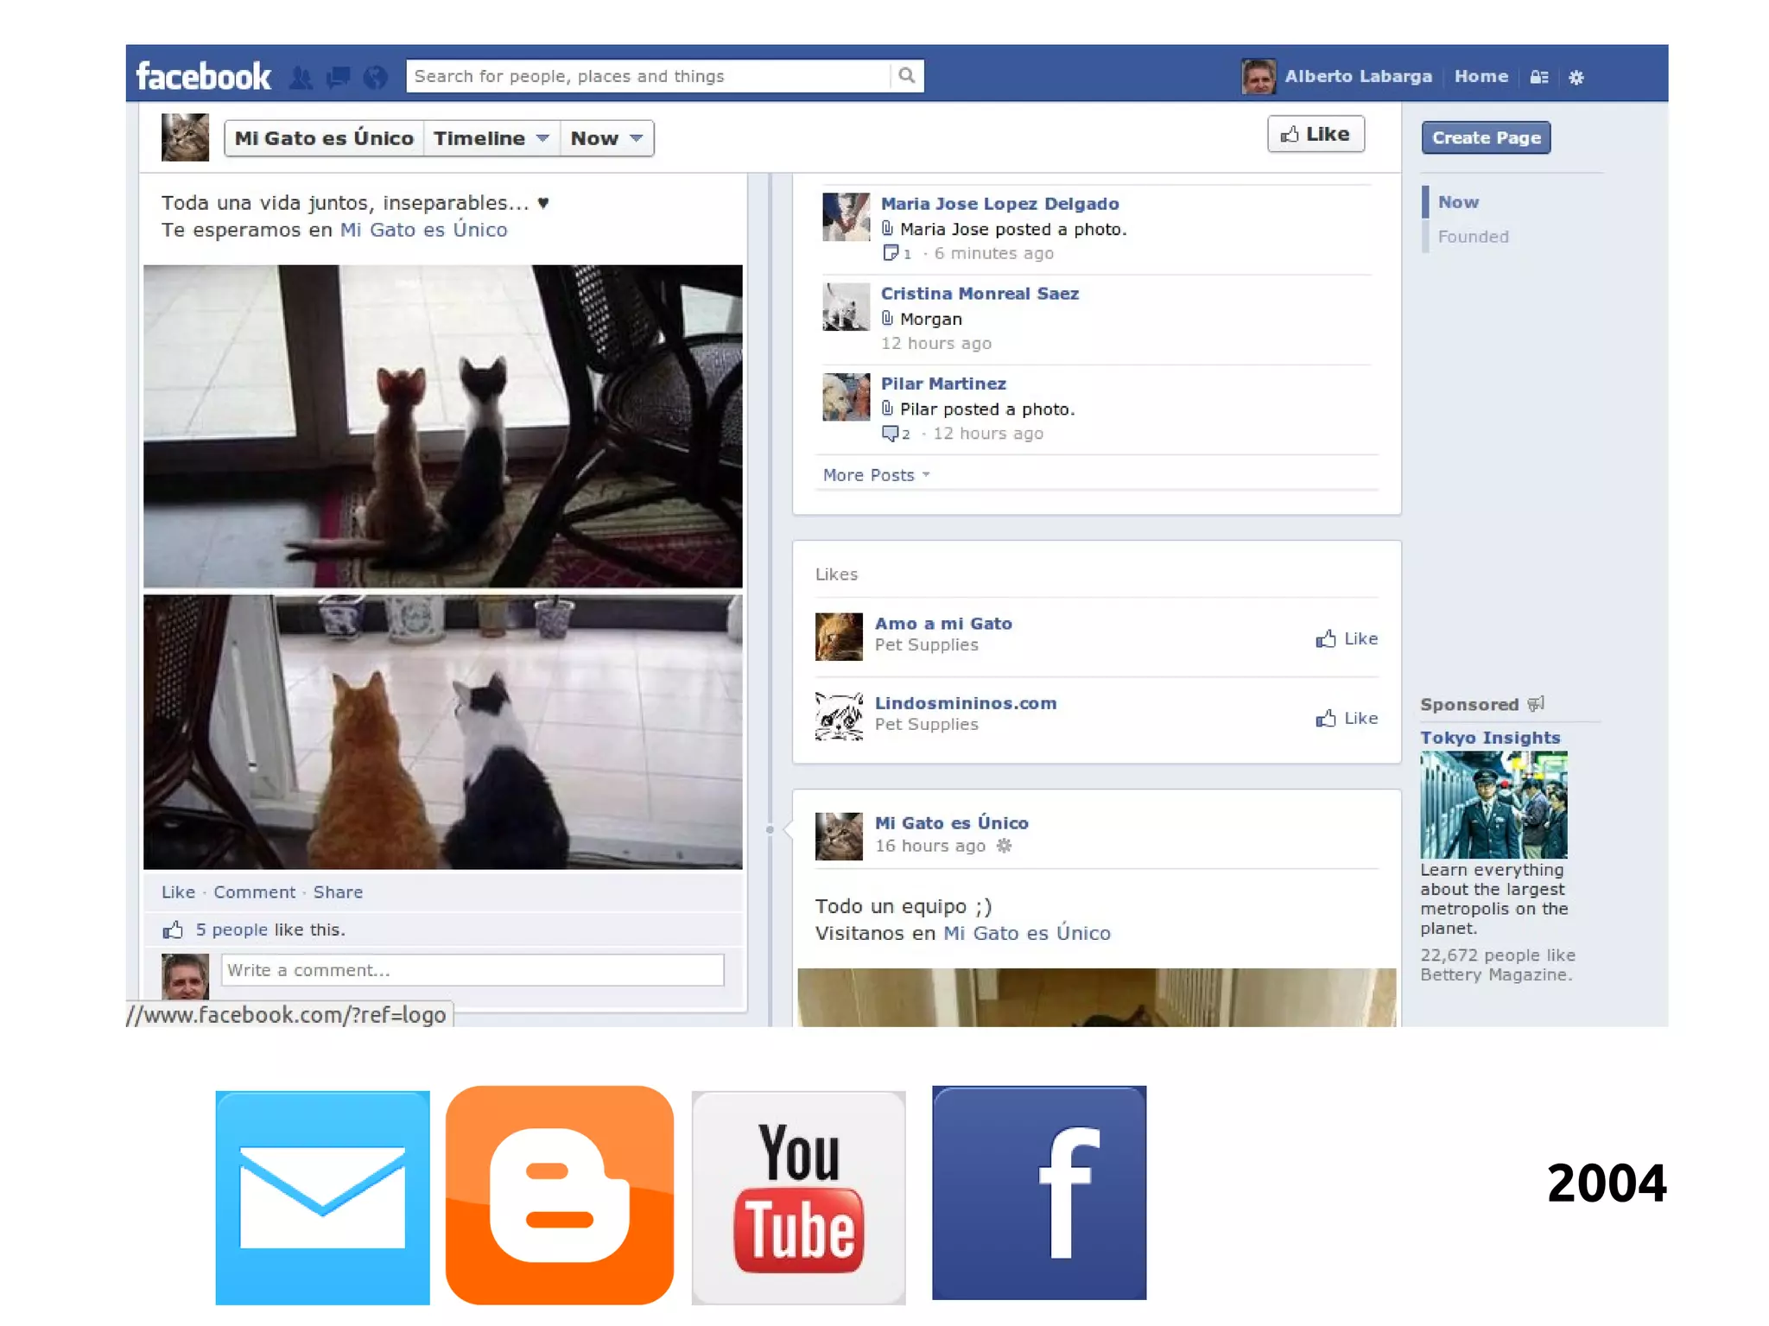
Task: Open the Now dropdown in page header
Action: coord(606,138)
